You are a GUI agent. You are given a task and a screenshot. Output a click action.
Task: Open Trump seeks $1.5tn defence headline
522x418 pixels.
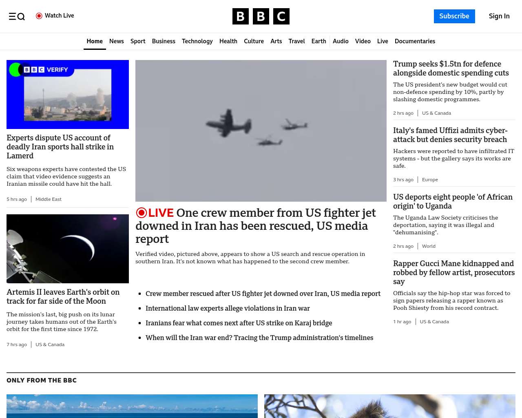451,68
